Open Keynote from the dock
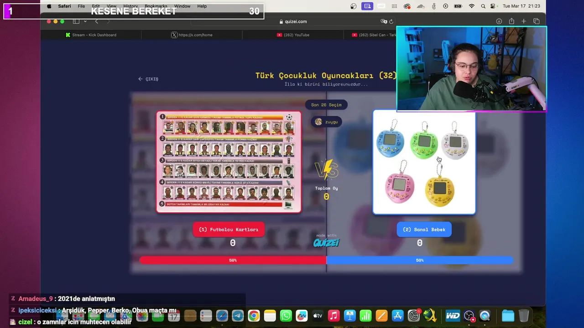This screenshot has height=328, width=584. (349, 316)
